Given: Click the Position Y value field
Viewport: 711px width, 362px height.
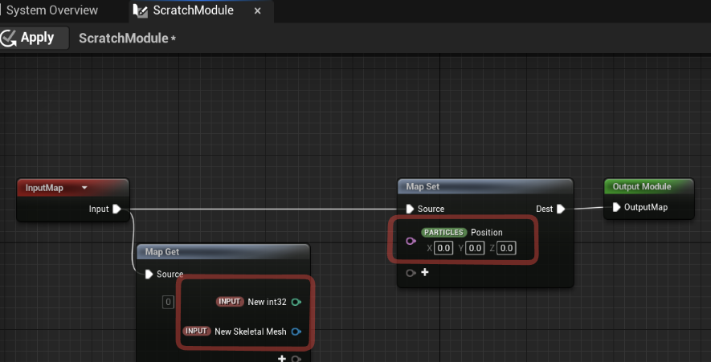Looking at the screenshot, I should pos(475,248).
